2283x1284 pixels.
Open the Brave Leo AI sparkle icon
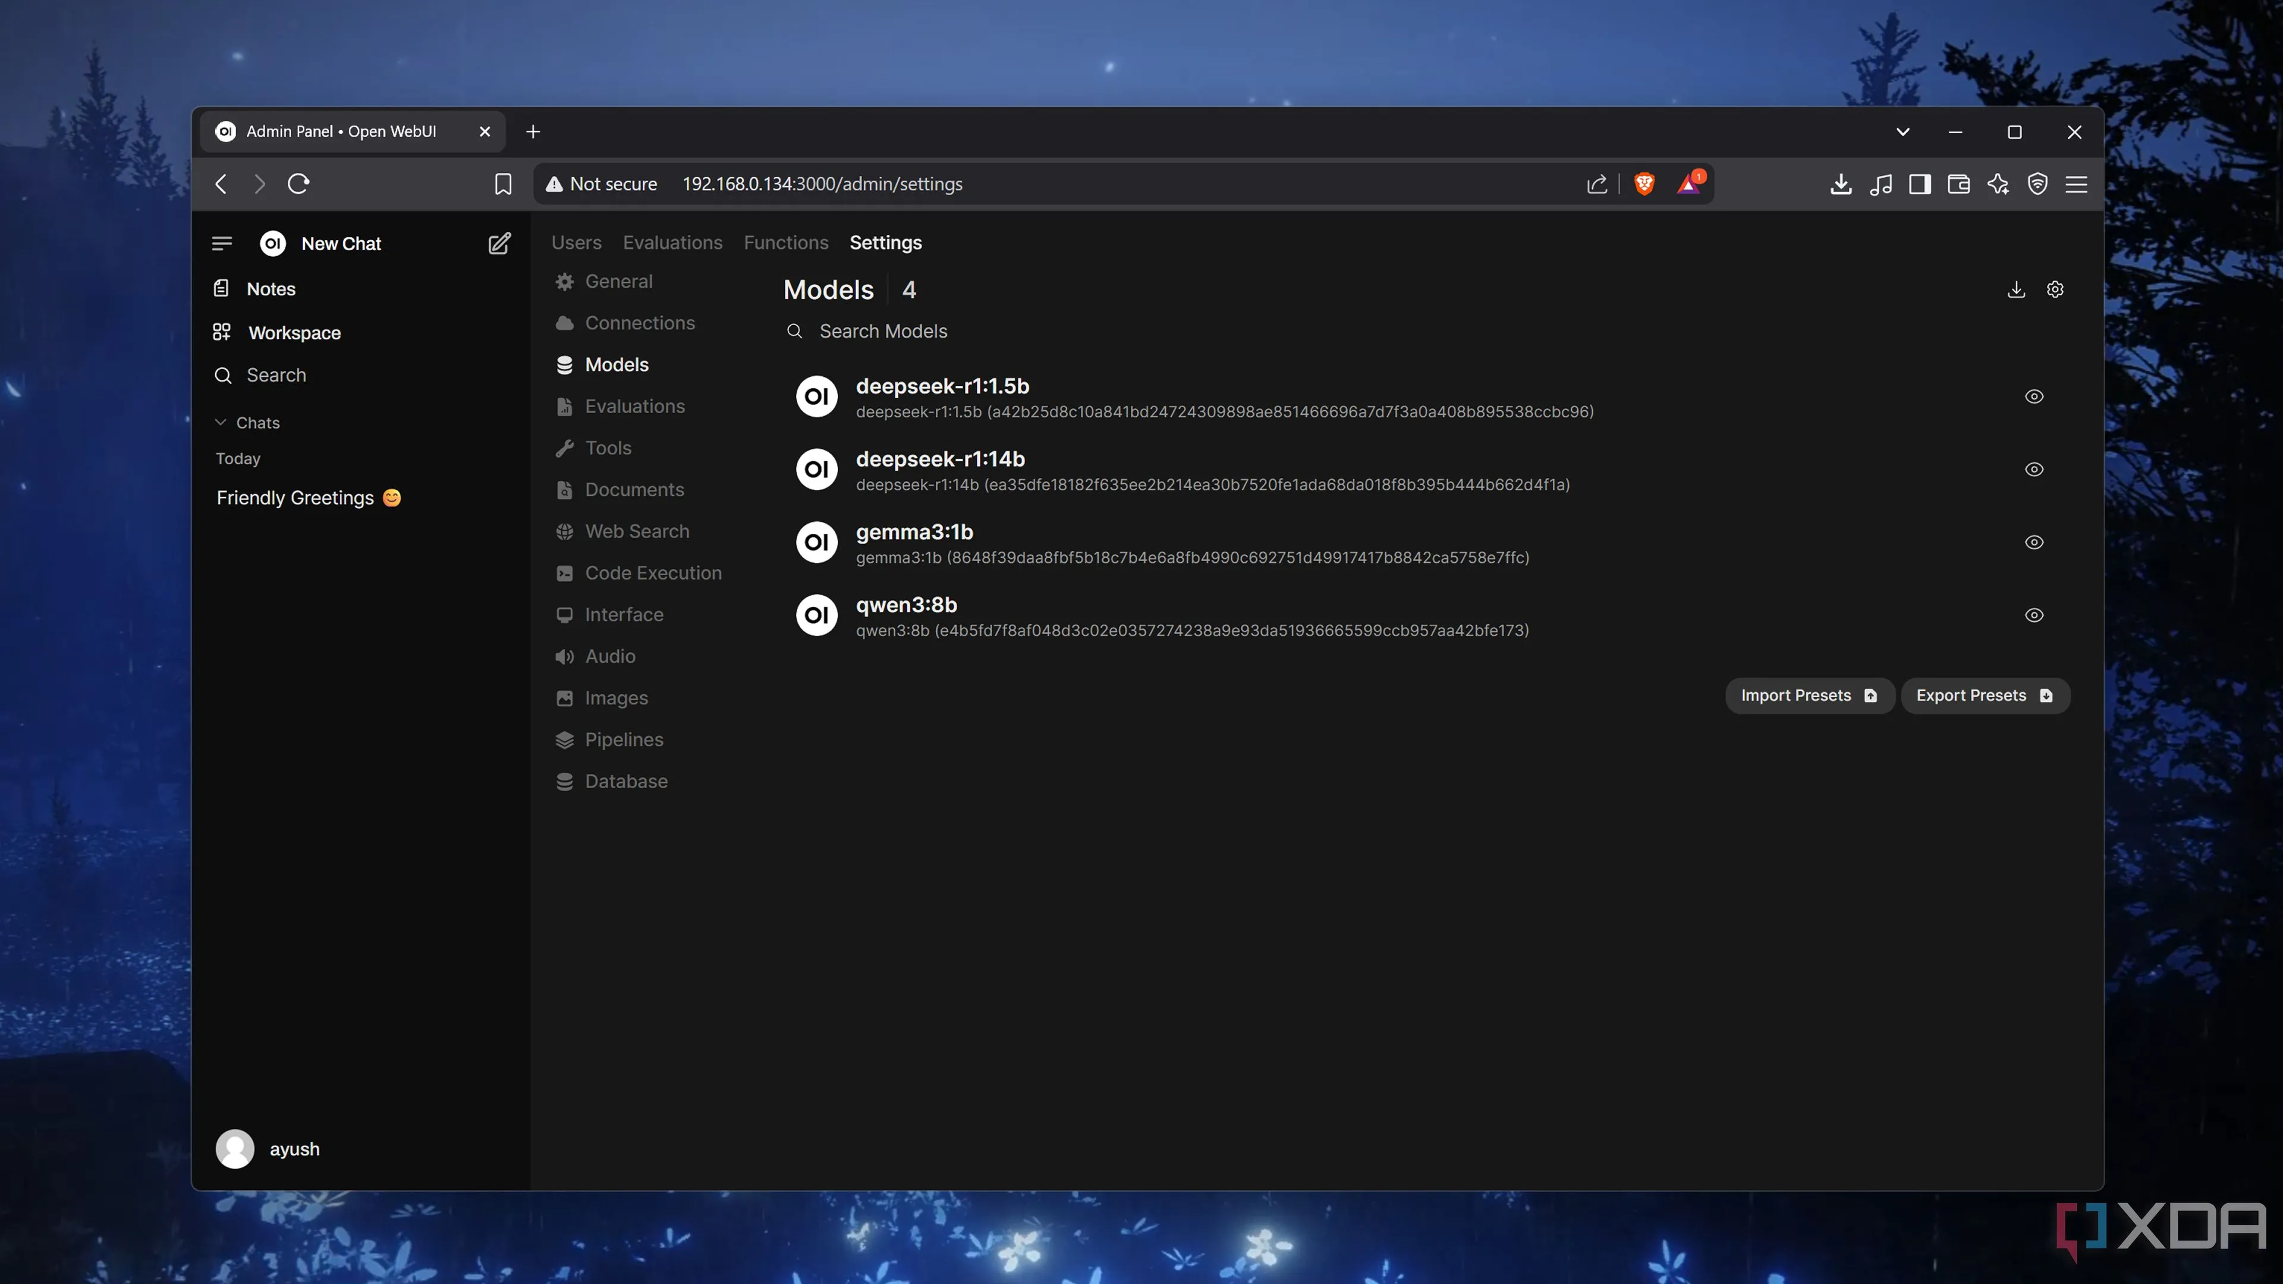click(x=1998, y=184)
